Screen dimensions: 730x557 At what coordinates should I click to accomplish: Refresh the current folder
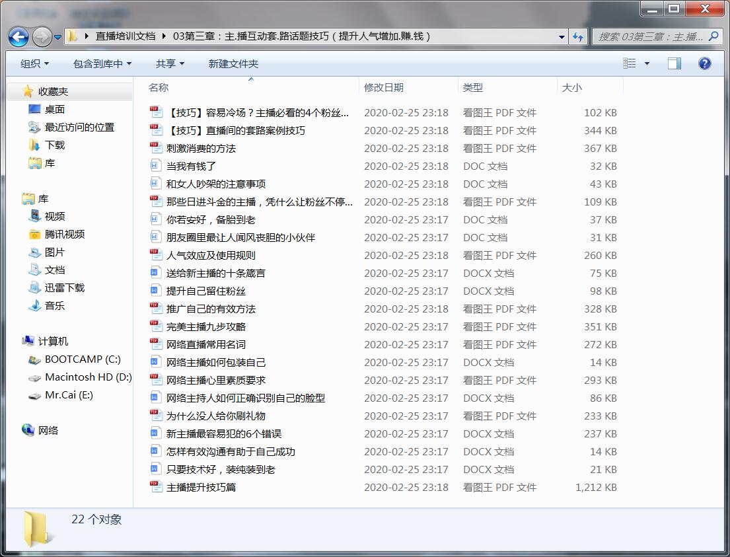578,38
